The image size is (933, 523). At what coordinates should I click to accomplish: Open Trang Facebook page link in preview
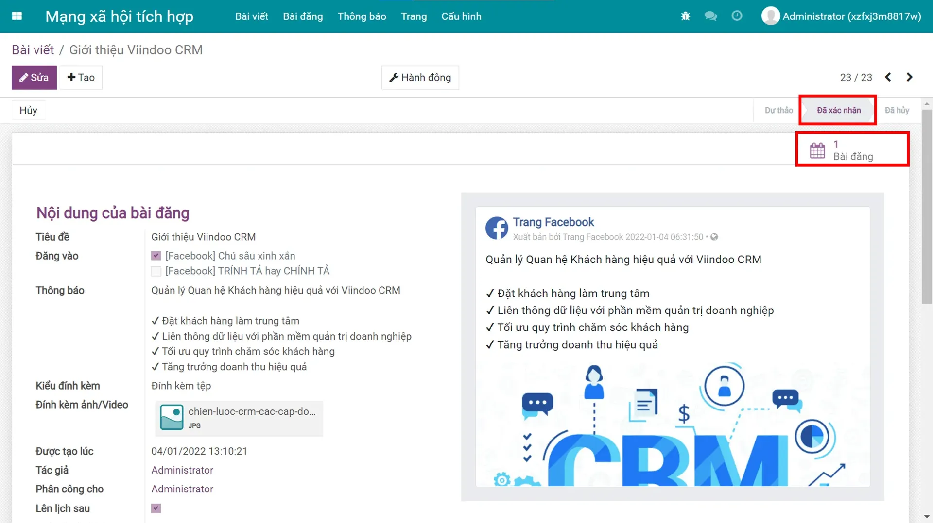pos(553,222)
